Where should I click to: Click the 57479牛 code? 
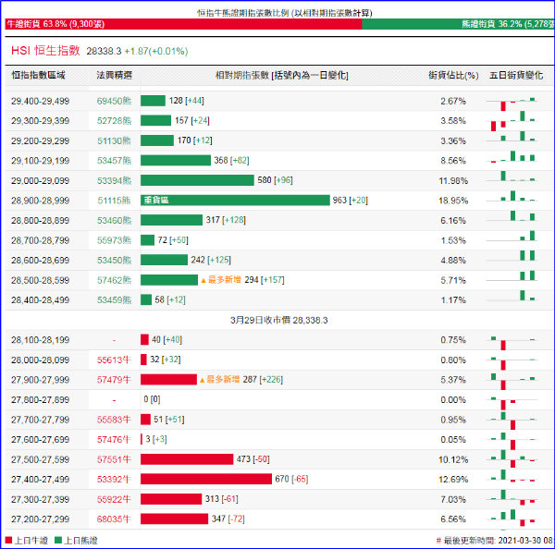click(x=114, y=380)
